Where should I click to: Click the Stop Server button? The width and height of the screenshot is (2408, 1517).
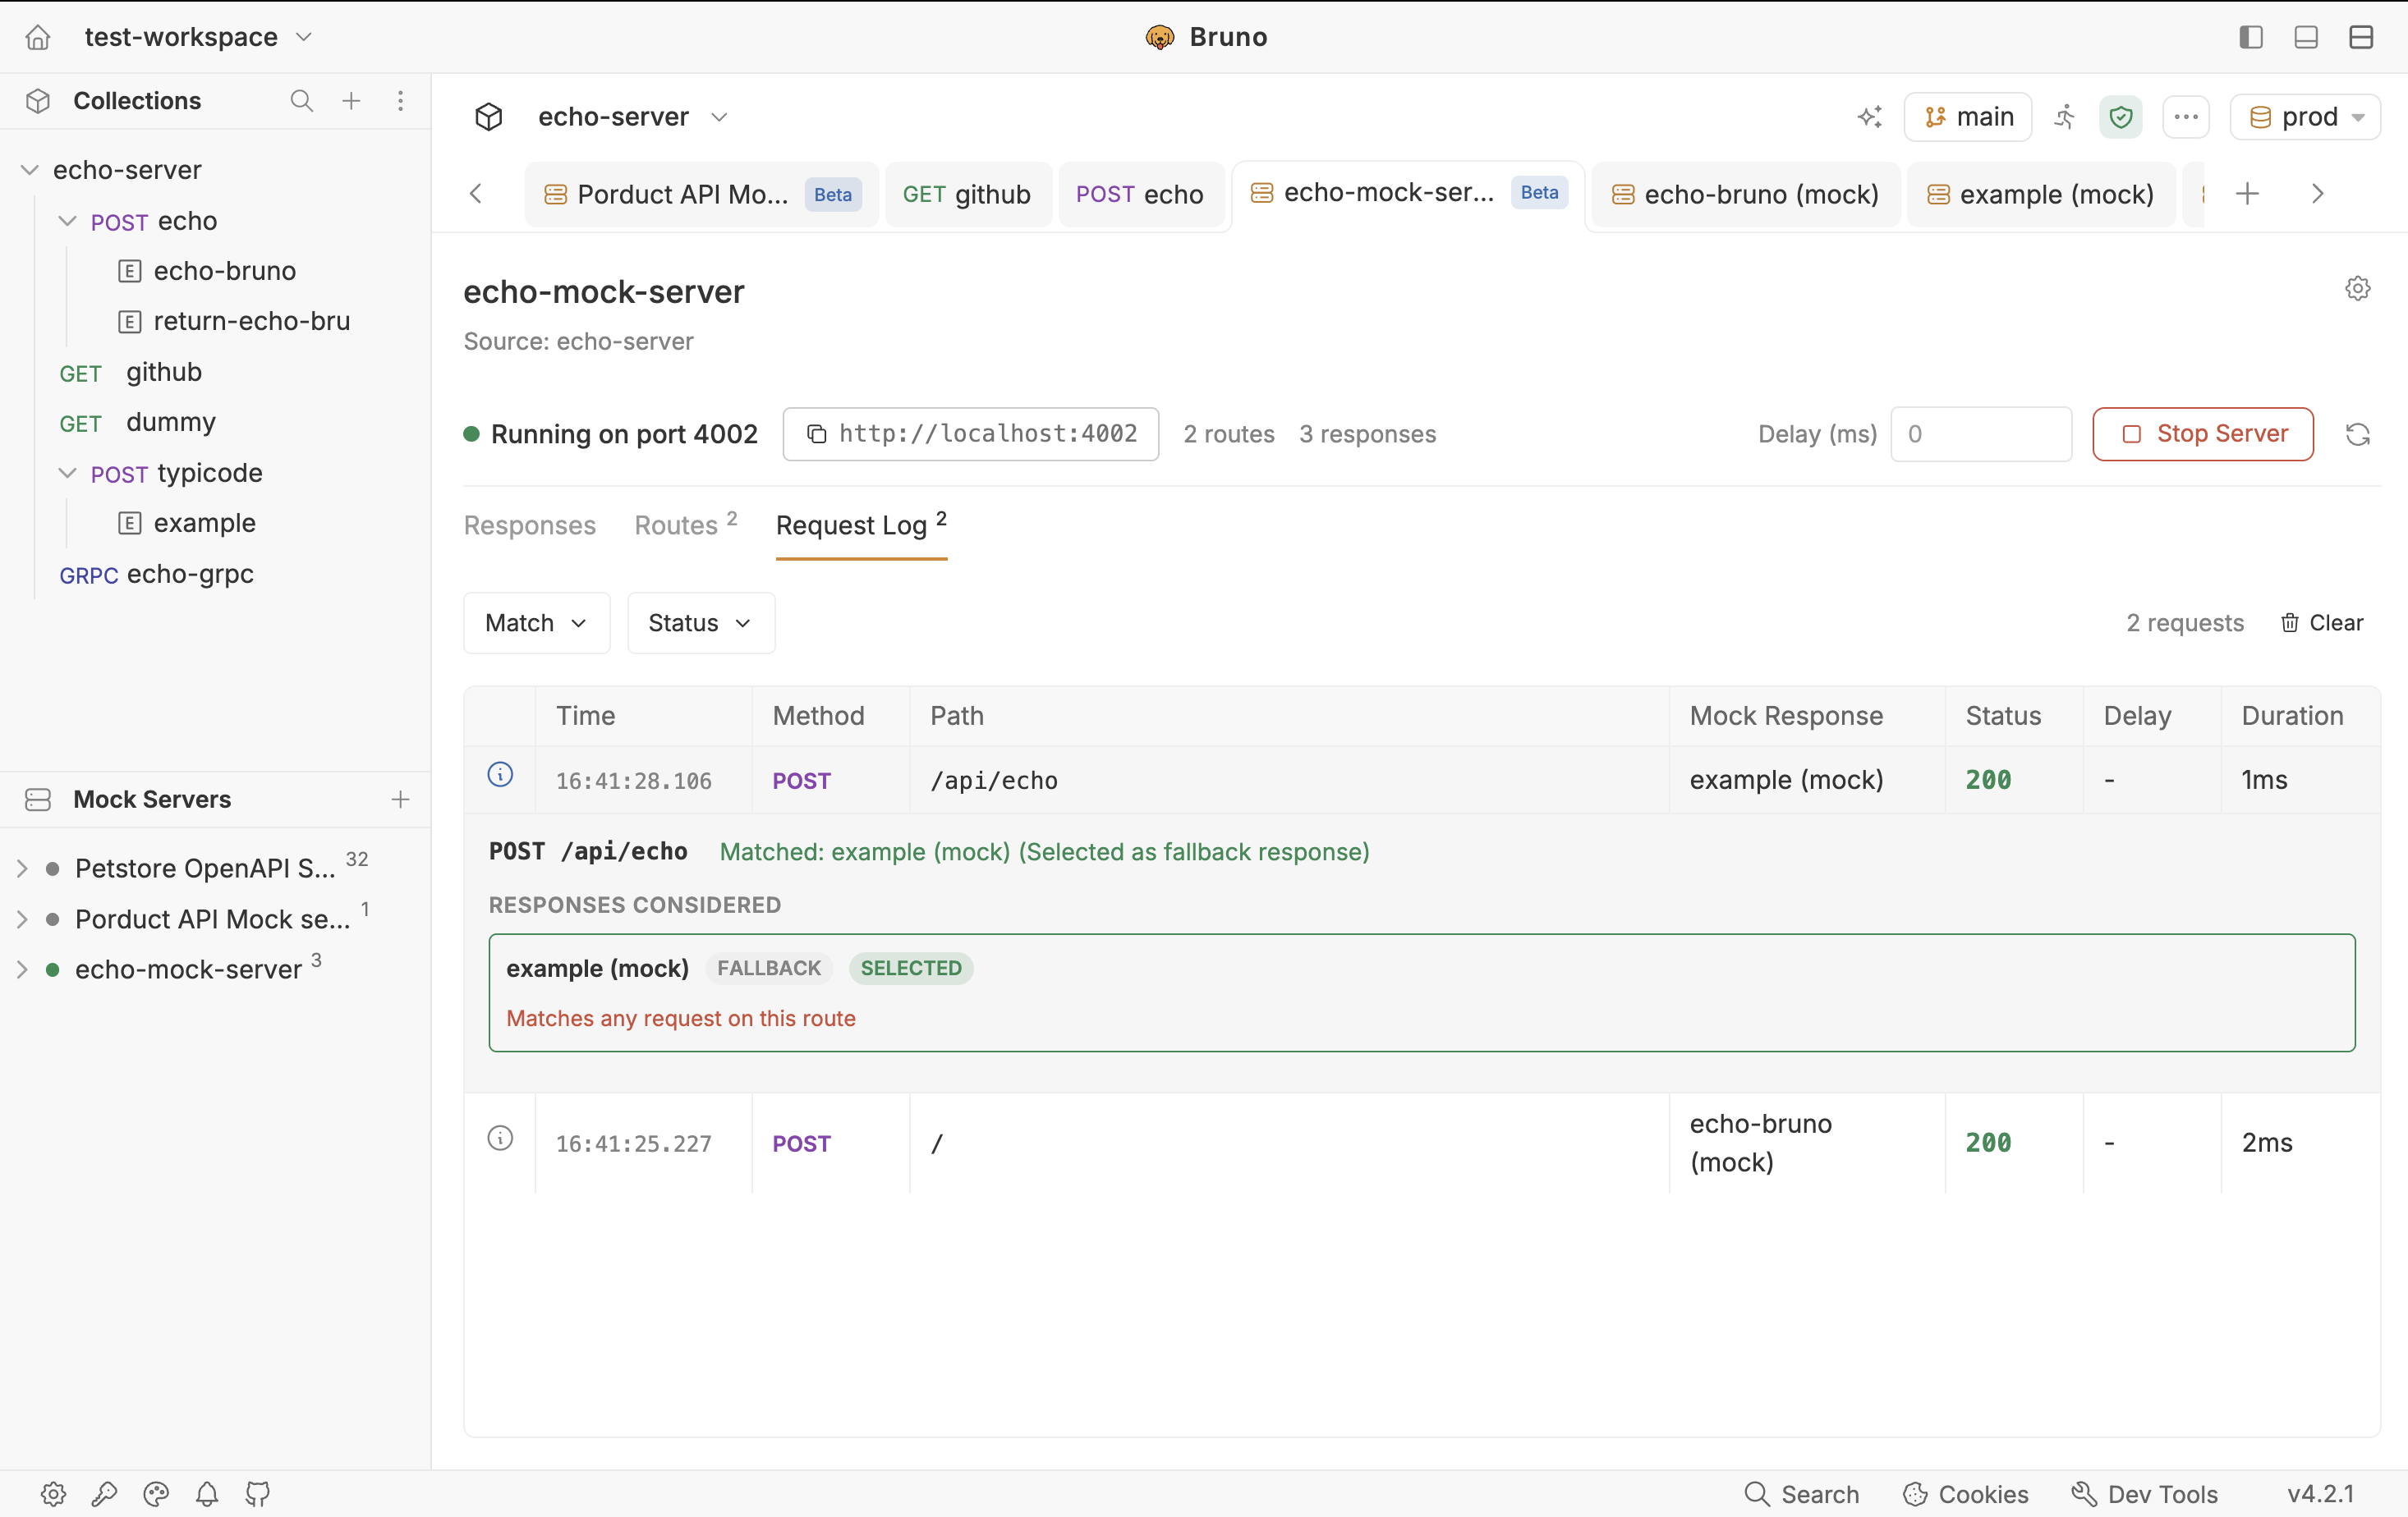pyautogui.click(x=2202, y=433)
